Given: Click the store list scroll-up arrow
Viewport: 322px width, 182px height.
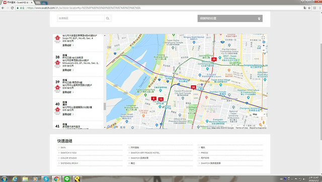Looking at the screenshot, I should coord(105,35).
